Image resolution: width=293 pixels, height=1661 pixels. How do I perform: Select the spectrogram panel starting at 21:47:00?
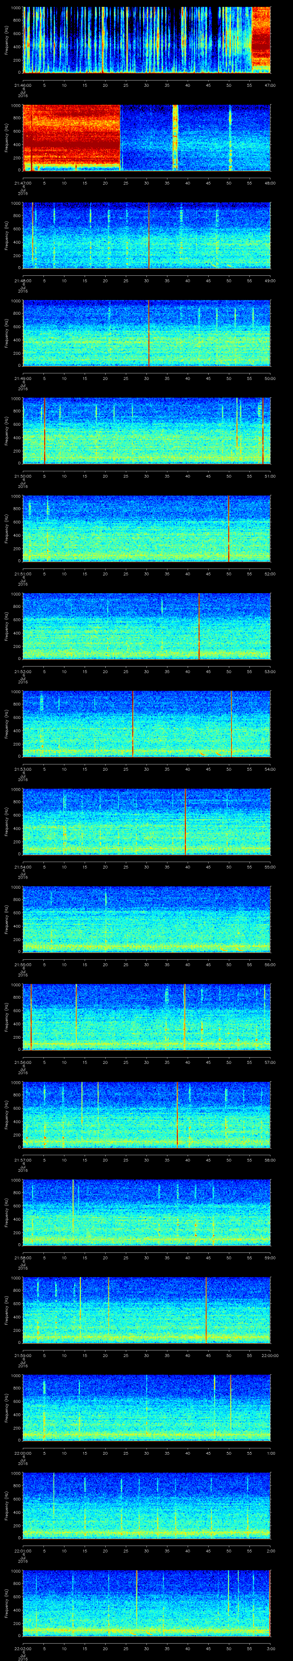147,137
